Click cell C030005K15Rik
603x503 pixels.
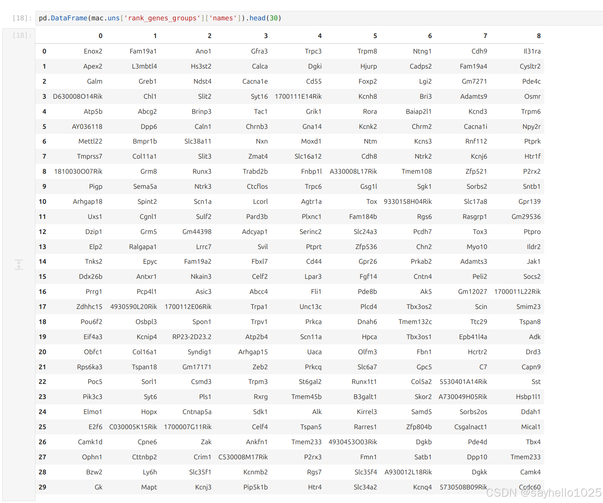(x=133, y=427)
